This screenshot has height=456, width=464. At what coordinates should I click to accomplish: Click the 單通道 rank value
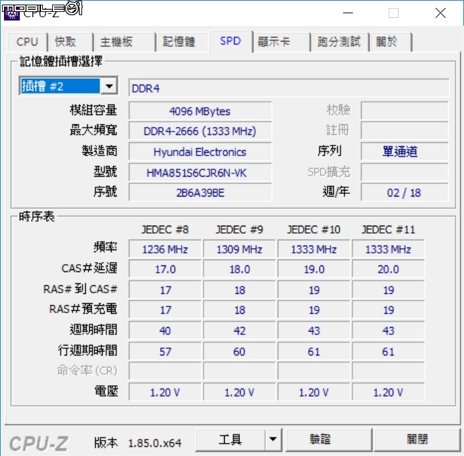click(x=405, y=152)
